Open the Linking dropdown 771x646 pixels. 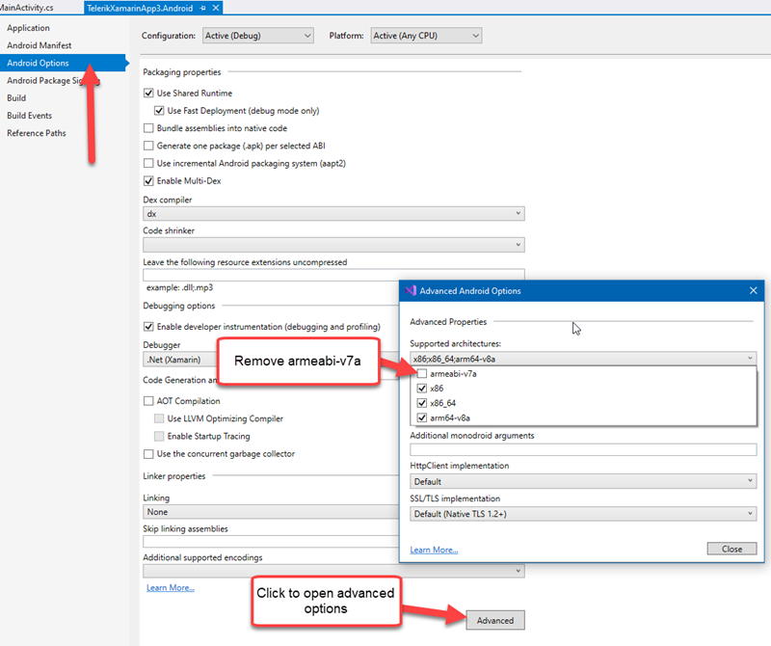[x=271, y=512]
